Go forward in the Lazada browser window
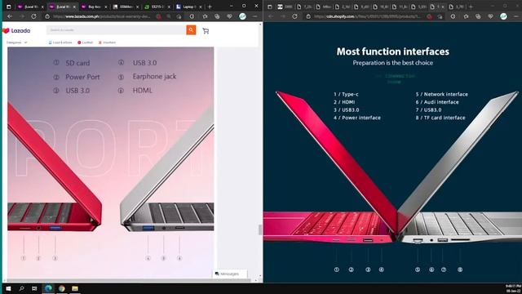This screenshot has width=522, height=294. [22, 16]
